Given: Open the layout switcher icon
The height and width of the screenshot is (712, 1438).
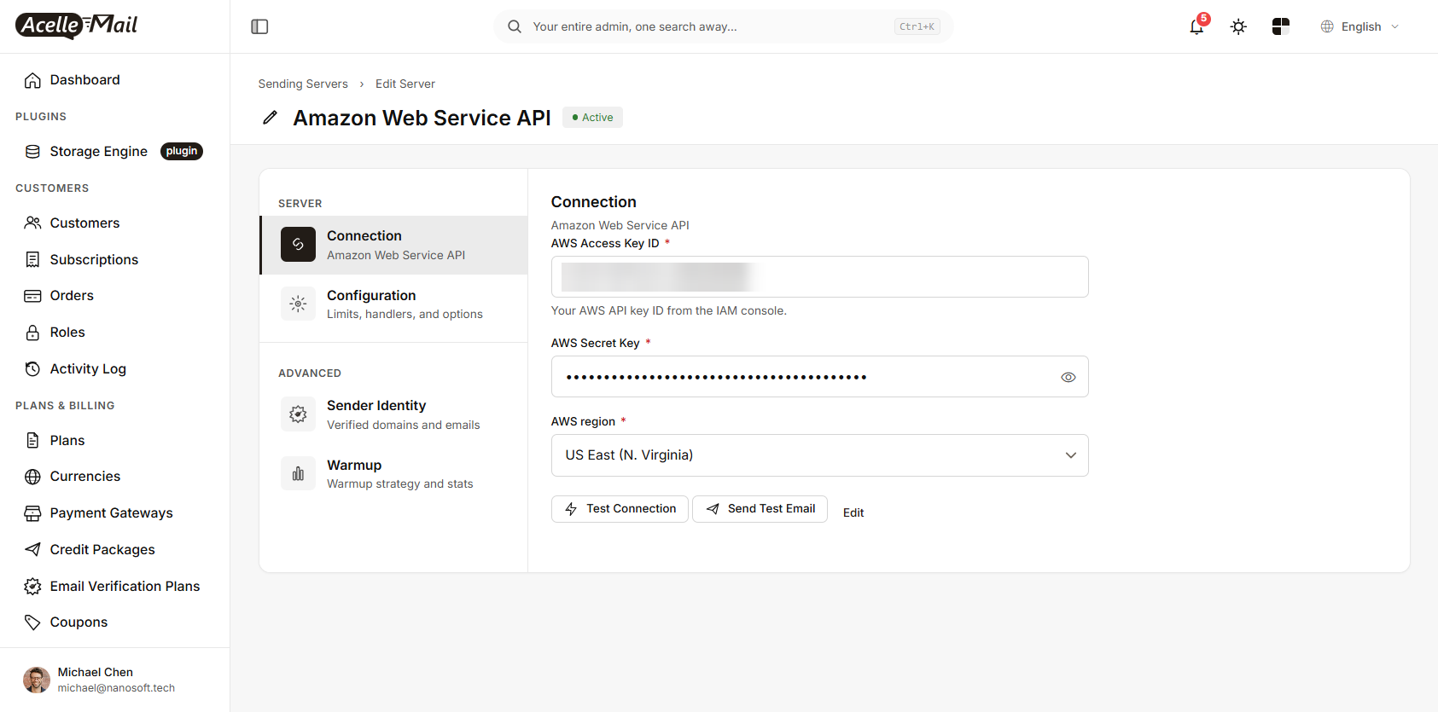Looking at the screenshot, I should click(x=1280, y=26).
